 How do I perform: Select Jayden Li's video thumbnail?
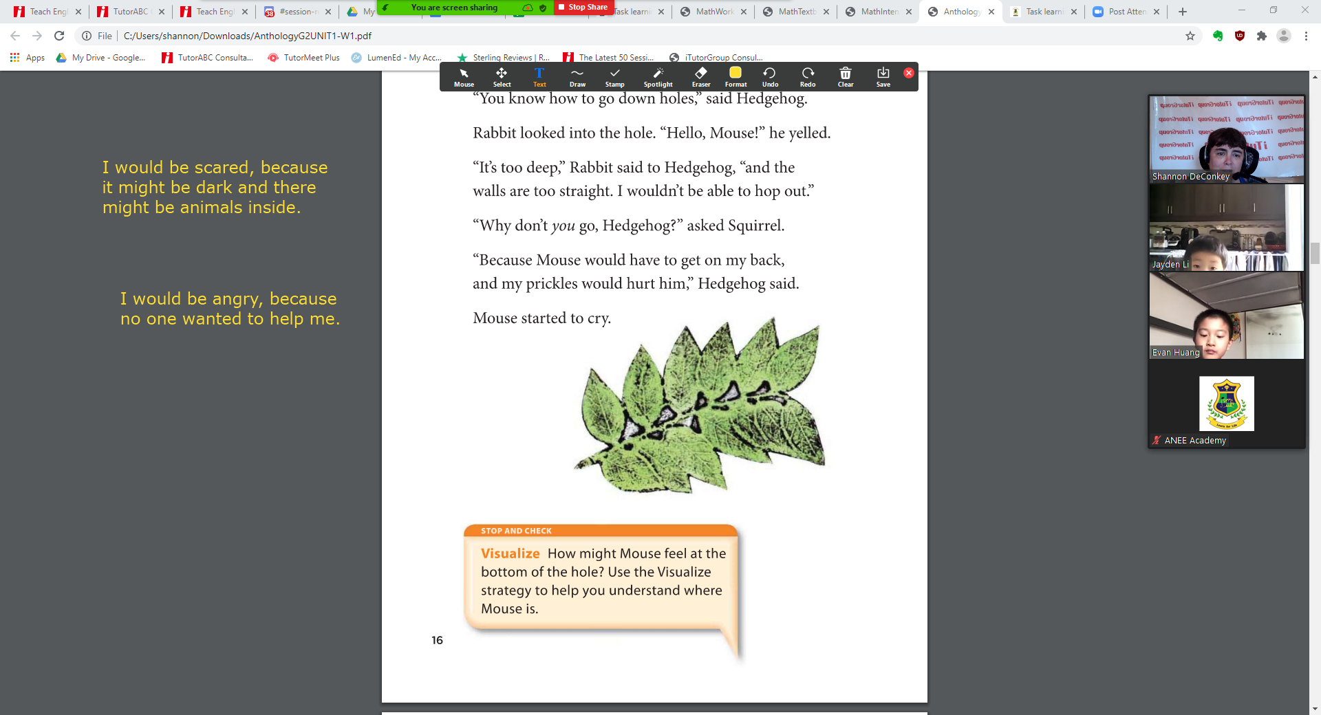tap(1226, 227)
